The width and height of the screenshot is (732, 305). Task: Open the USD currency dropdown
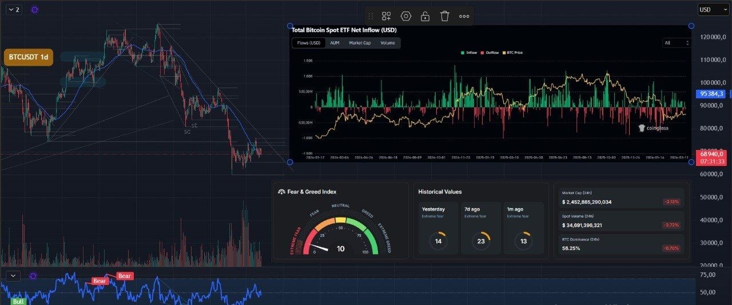coord(713,10)
